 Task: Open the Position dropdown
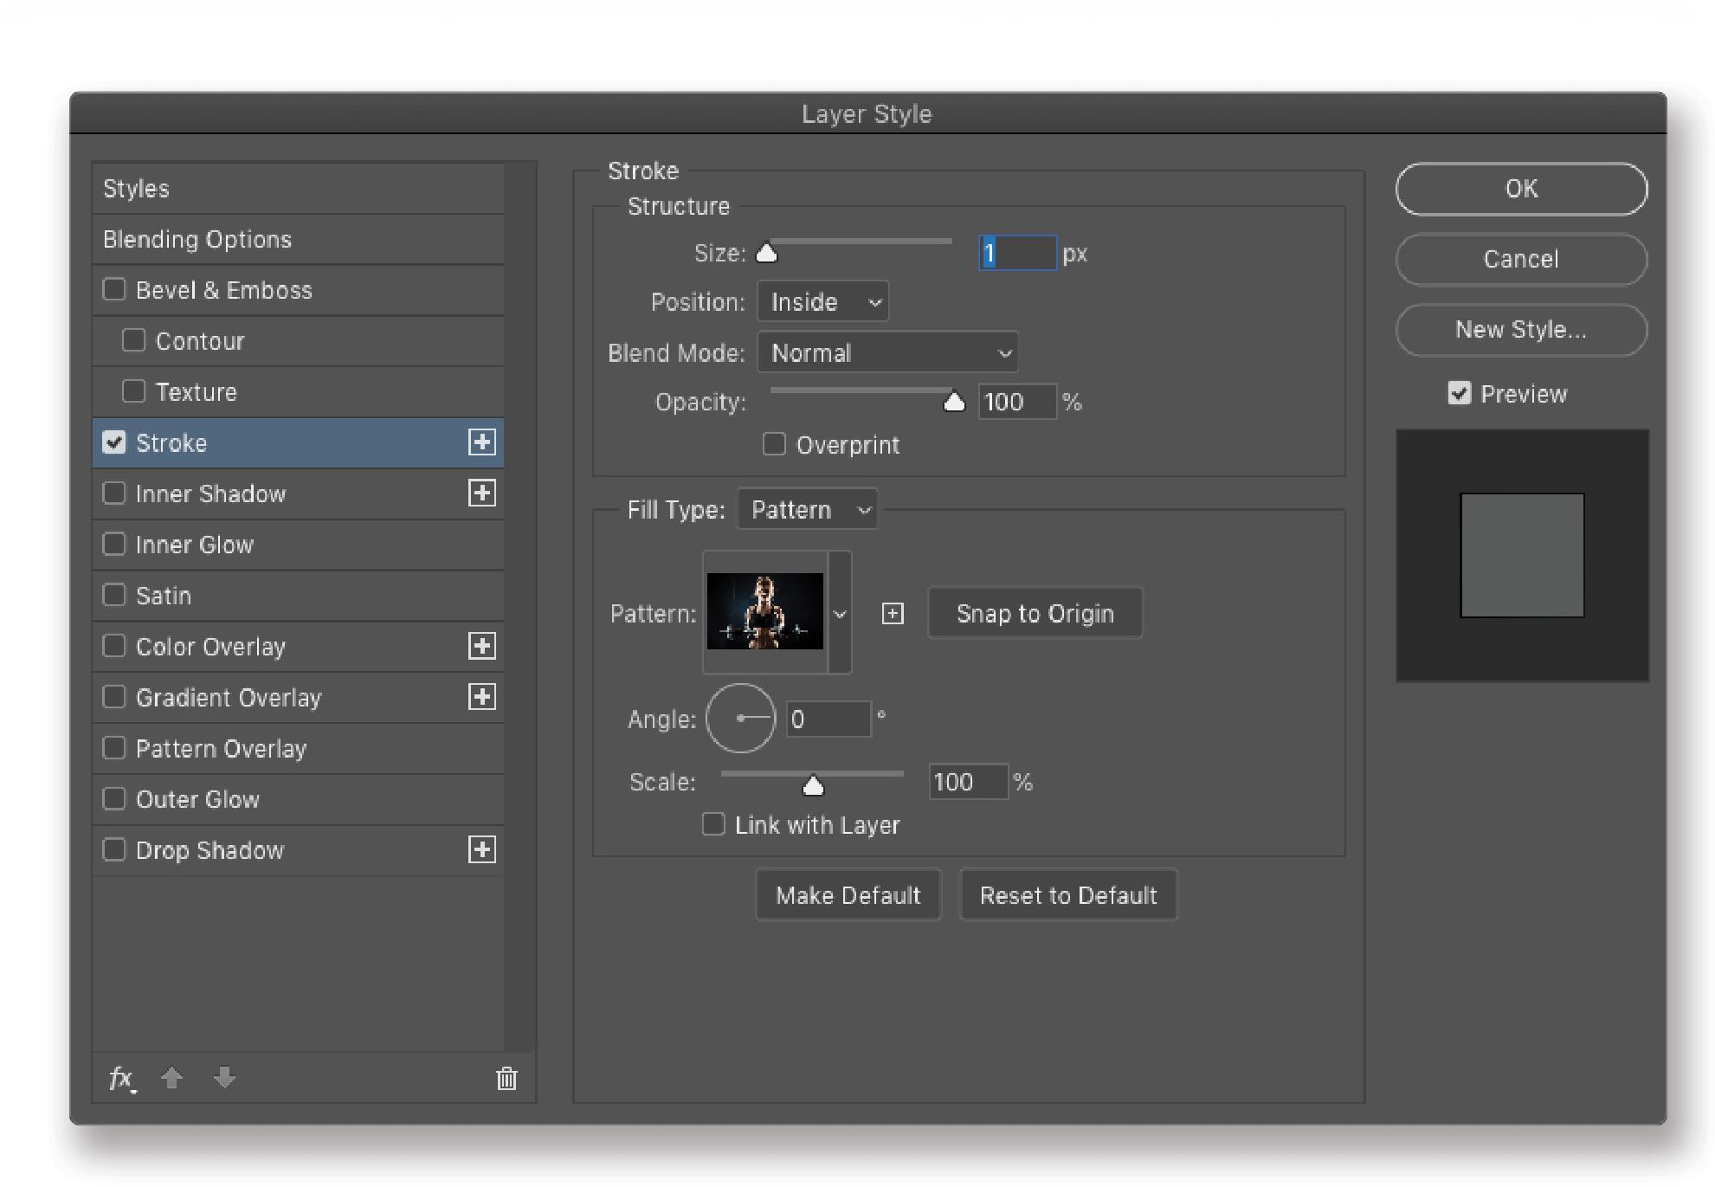(x=821, y=301)
